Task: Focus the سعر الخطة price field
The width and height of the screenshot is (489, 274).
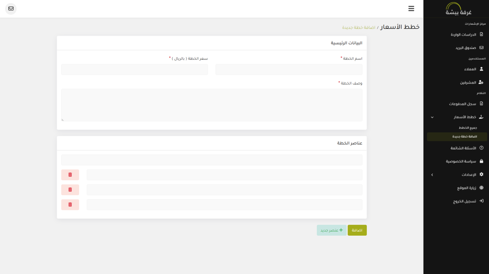Action: point(134,70)
